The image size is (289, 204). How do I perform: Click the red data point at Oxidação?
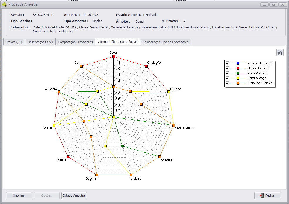tap(146, 66)
